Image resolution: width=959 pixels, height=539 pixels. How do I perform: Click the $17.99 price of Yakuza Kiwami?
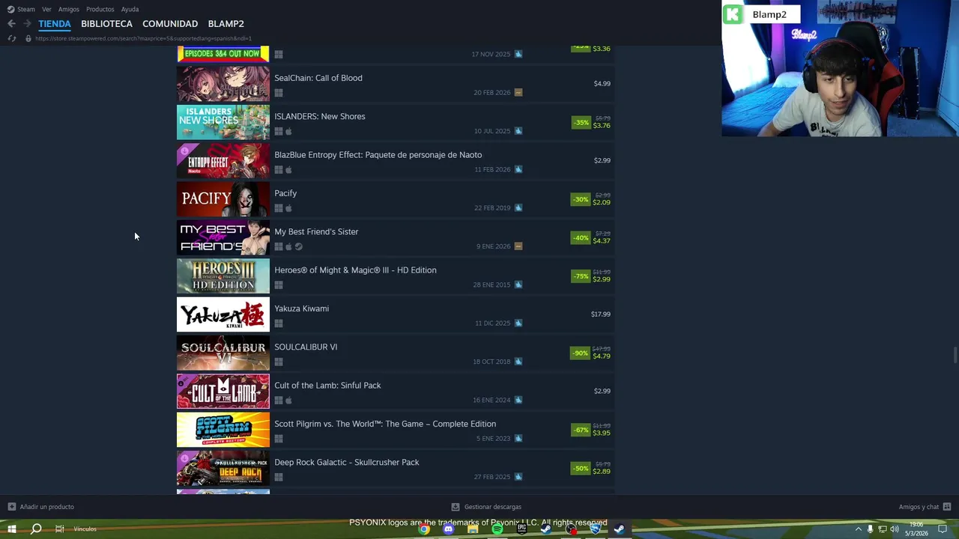click(601, 314)
